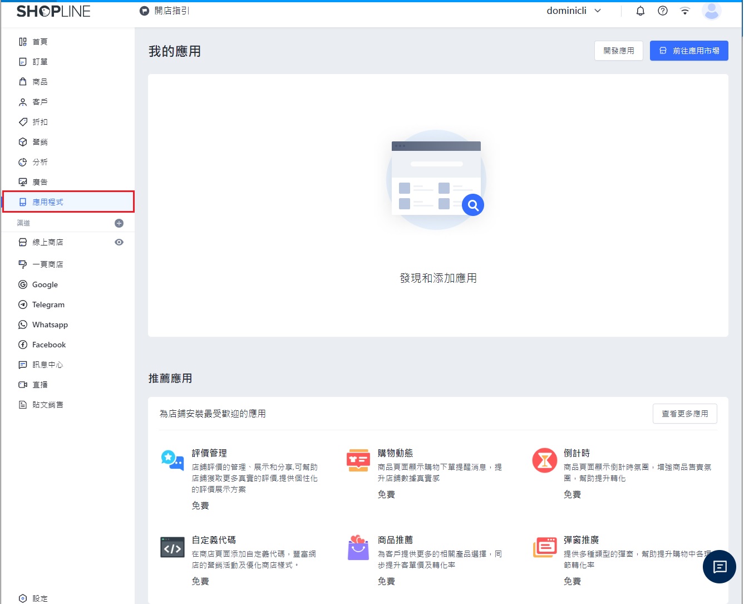Click the empty-state app search illustration
Image resolution: width=744 pixels, height=604 pixels.
(x=437, y=180)
